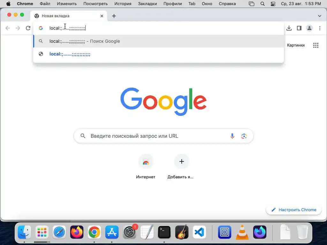Launch Visual Studio Code from the dock
327x245 pixels.
[x=199, y=232]
